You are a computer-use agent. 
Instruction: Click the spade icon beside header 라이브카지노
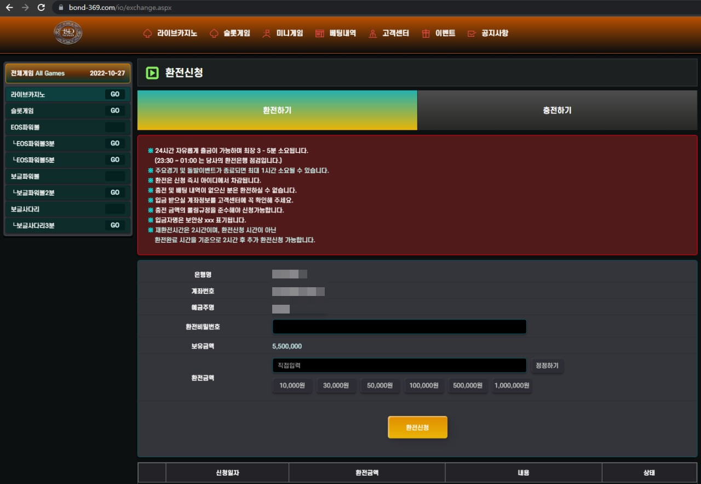pyautogui.click(x=147, y=33)
